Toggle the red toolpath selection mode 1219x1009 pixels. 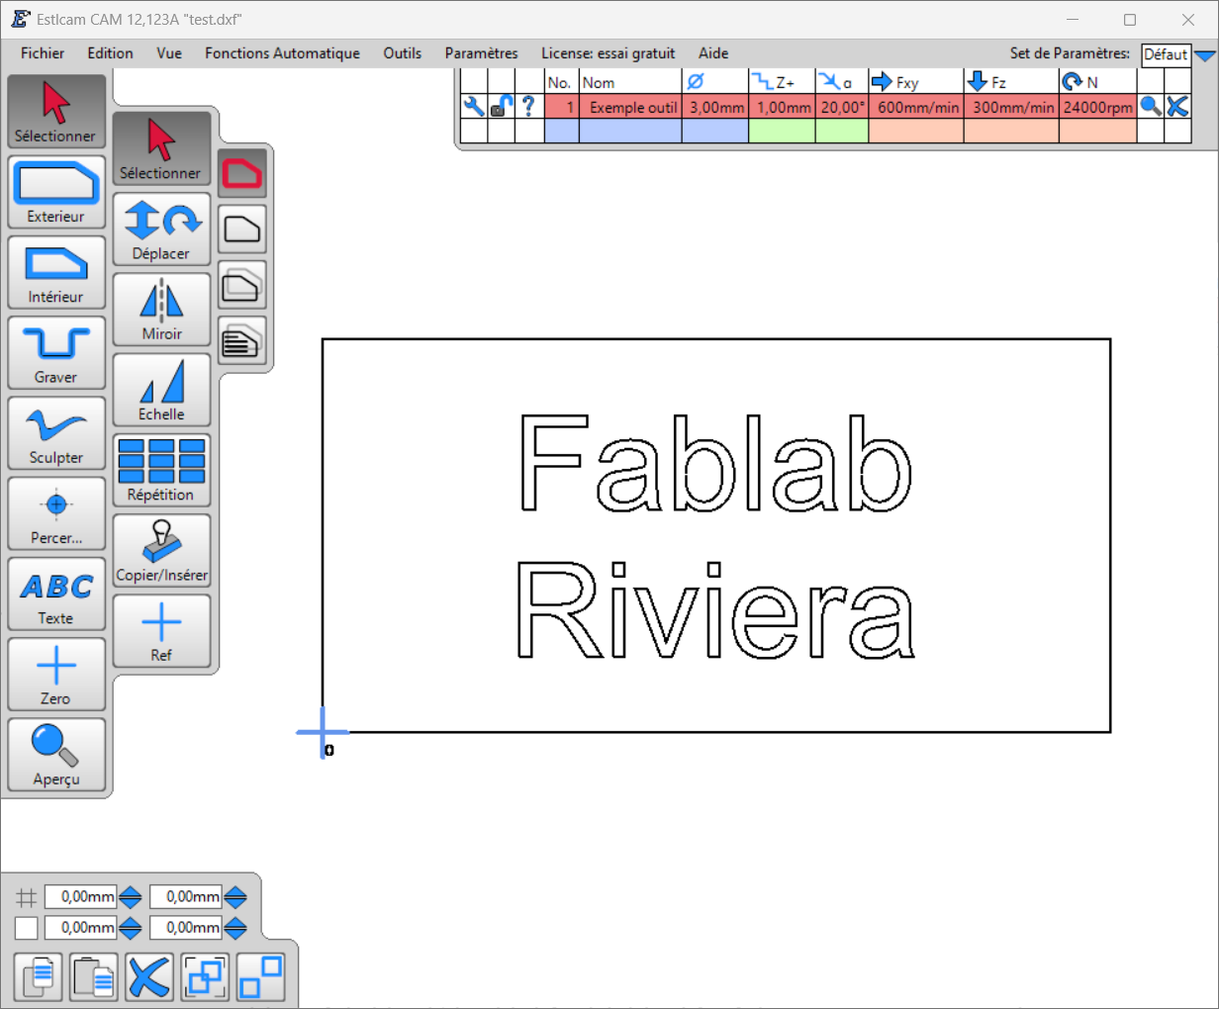(x=242, y=174)
